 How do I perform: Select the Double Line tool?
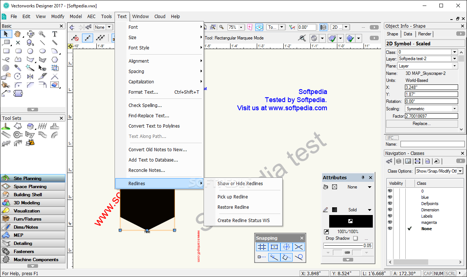coord(55,42)
